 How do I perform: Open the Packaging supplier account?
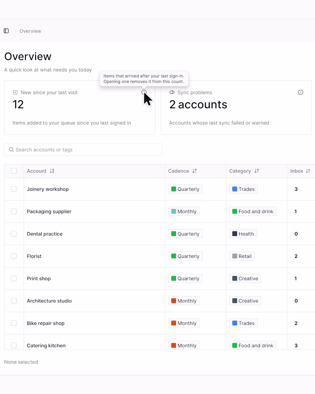(49, 211)
